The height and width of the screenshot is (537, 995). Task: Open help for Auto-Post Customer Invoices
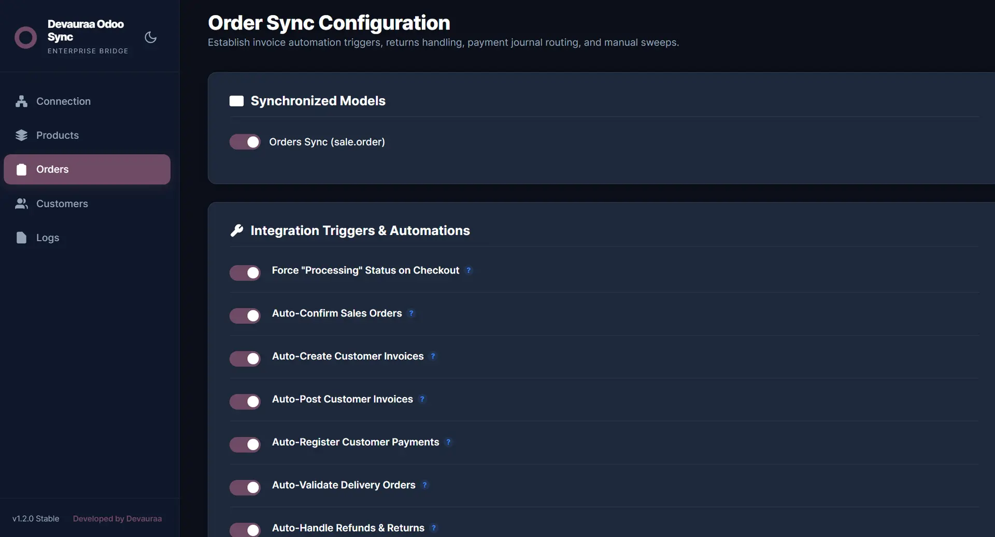coord(422,399)
